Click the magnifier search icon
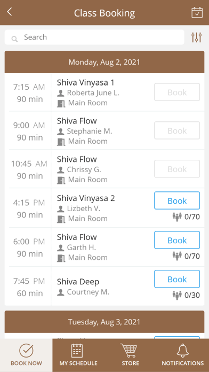Image resolution: width=209 pixels, height=372 pixels. coord(15,39)
